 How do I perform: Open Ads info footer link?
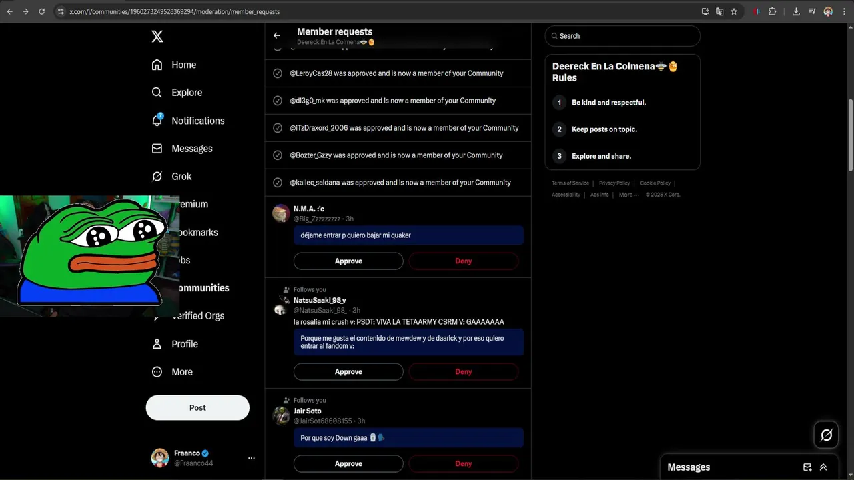coord(600,195)
